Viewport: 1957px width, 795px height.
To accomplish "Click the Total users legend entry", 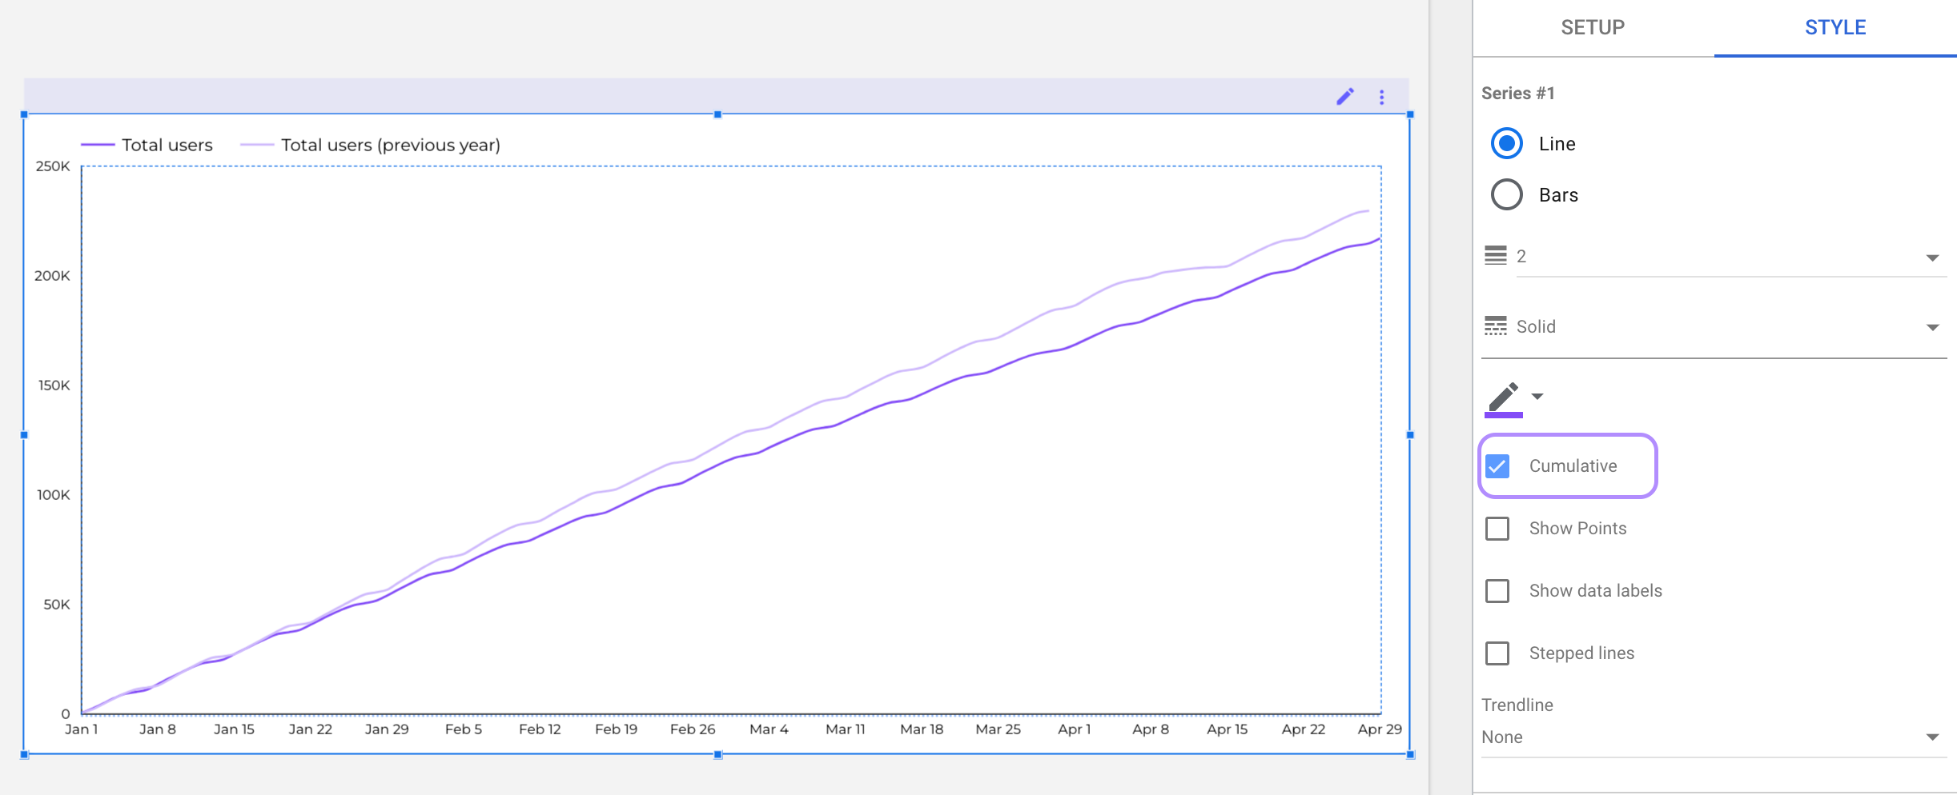I will (x=147, y=145).
